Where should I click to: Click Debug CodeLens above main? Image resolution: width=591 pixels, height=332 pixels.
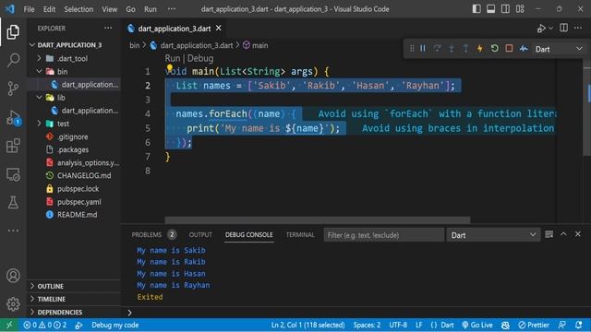pos(200,58)
